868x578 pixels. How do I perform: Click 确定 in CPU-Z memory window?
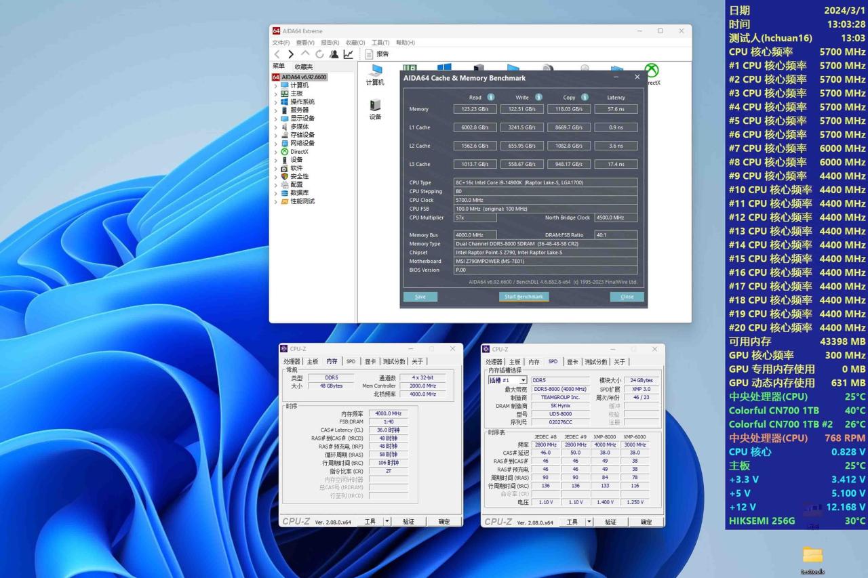click(444, 522)
